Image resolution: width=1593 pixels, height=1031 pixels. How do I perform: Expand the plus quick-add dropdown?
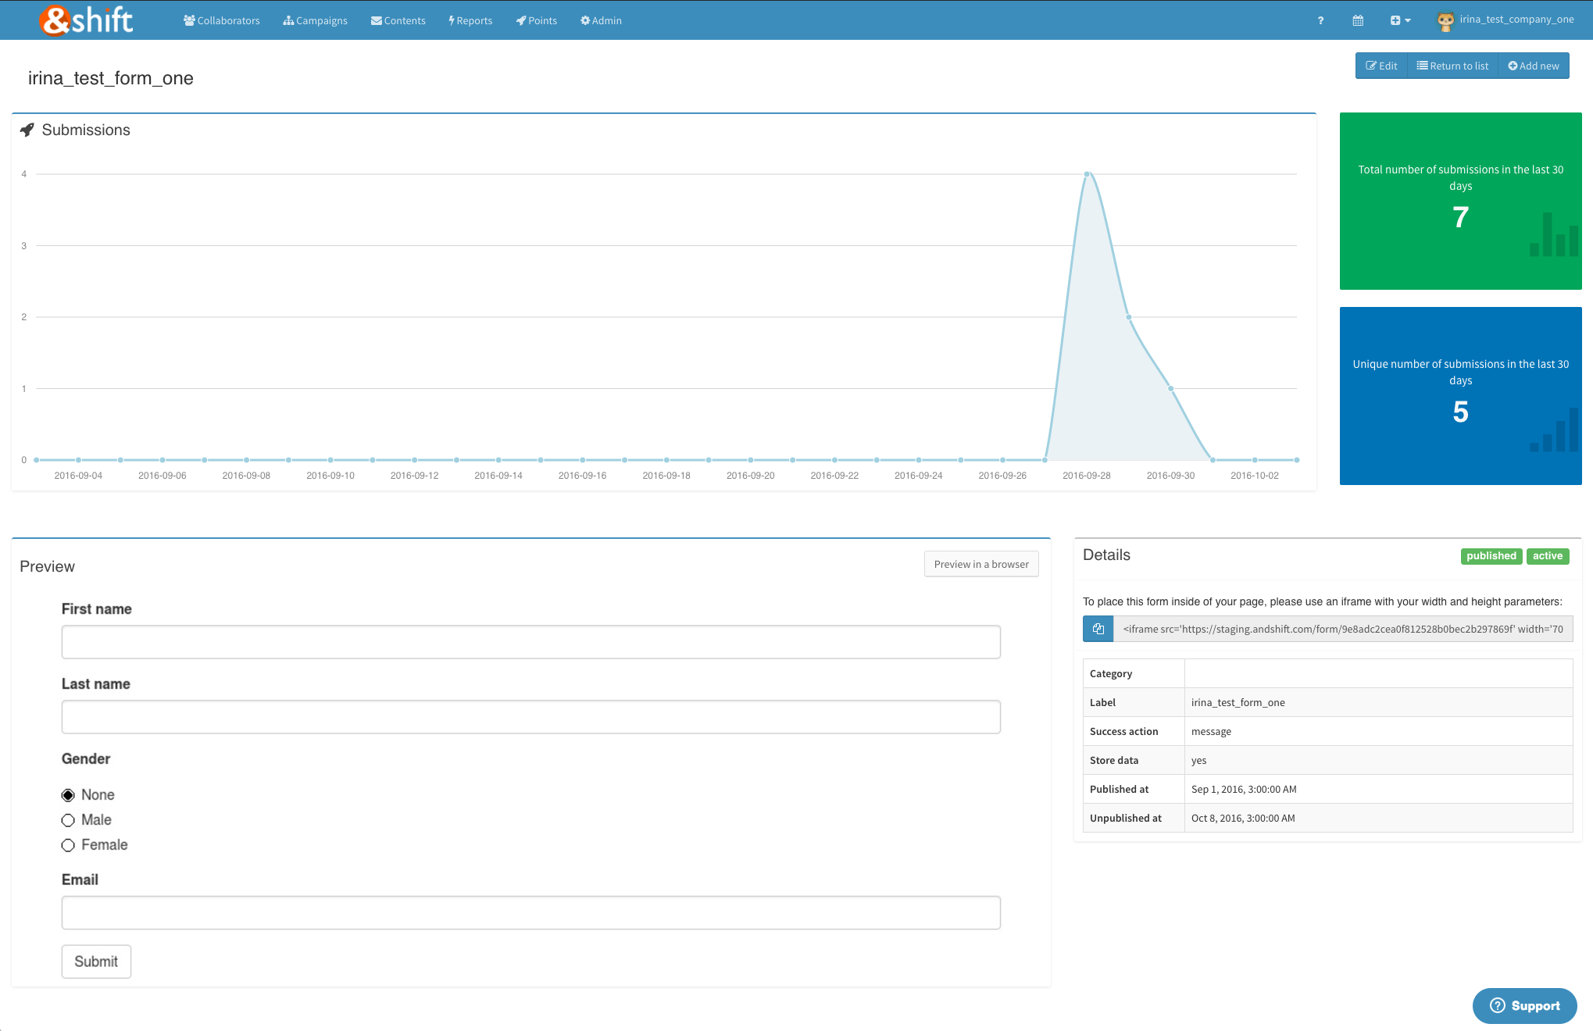coord(1400,20)
